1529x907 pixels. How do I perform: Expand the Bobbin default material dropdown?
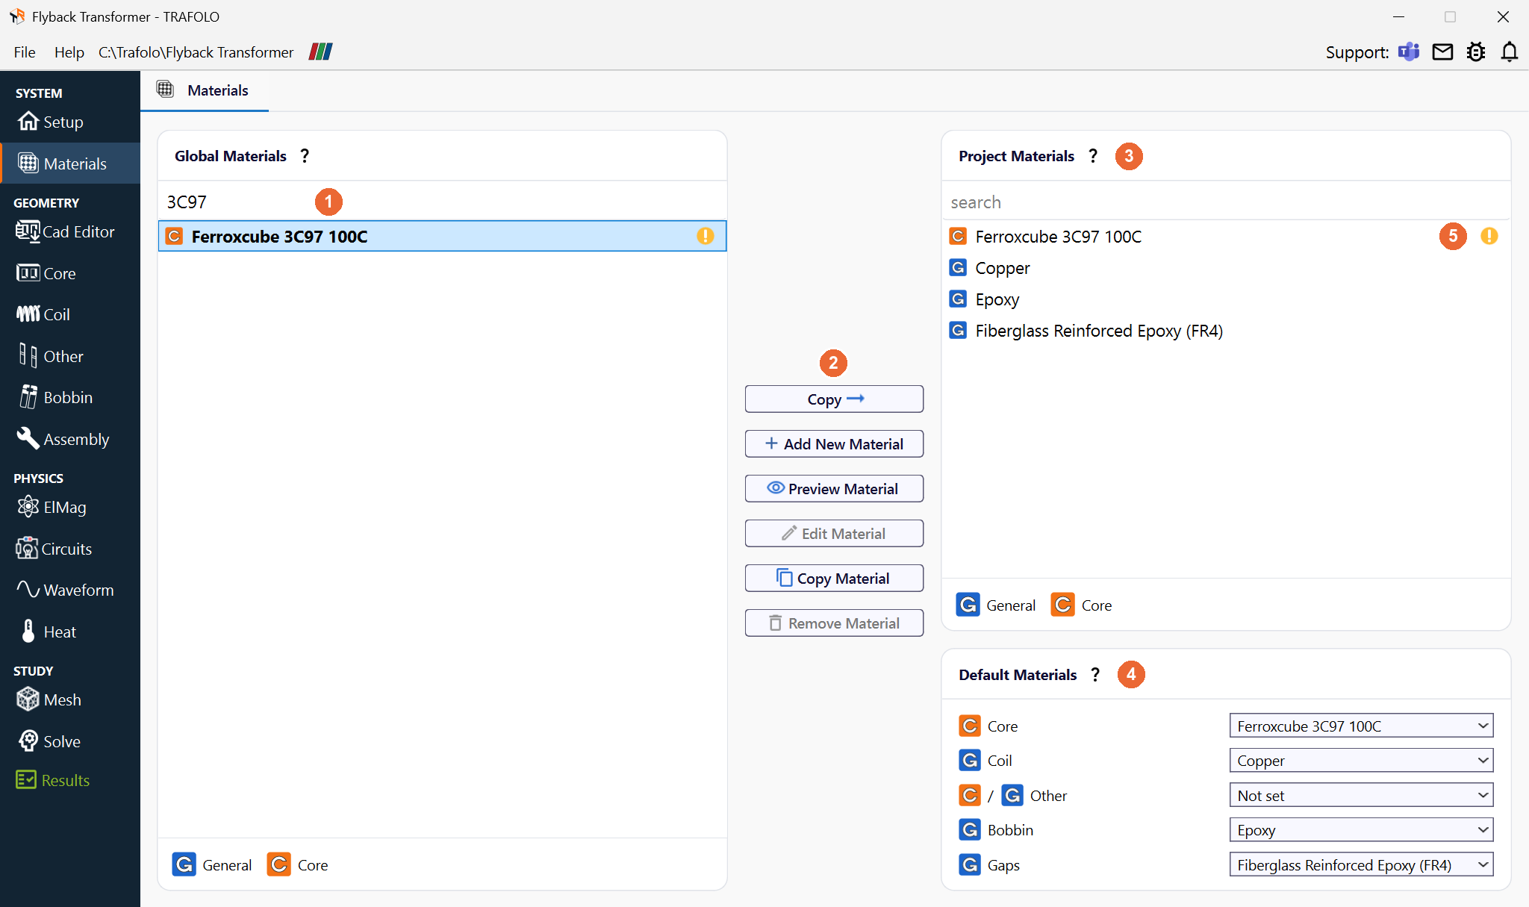[1361, 830]
